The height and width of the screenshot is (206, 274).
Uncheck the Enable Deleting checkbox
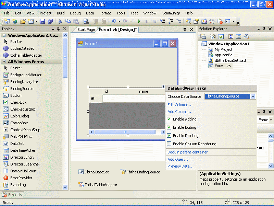pyautogui.click(x=169, y=136)
